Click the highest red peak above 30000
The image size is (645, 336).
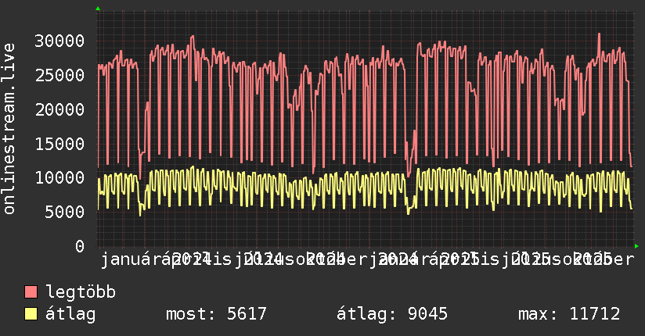coord(599,34)
